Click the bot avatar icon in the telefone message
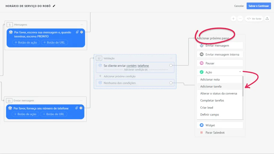The width and height of the screenshot is (274, 154). coord(10,108)
